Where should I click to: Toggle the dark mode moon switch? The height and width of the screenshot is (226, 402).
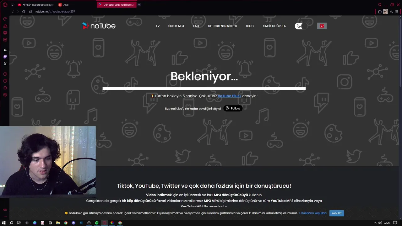click(301, 26)
